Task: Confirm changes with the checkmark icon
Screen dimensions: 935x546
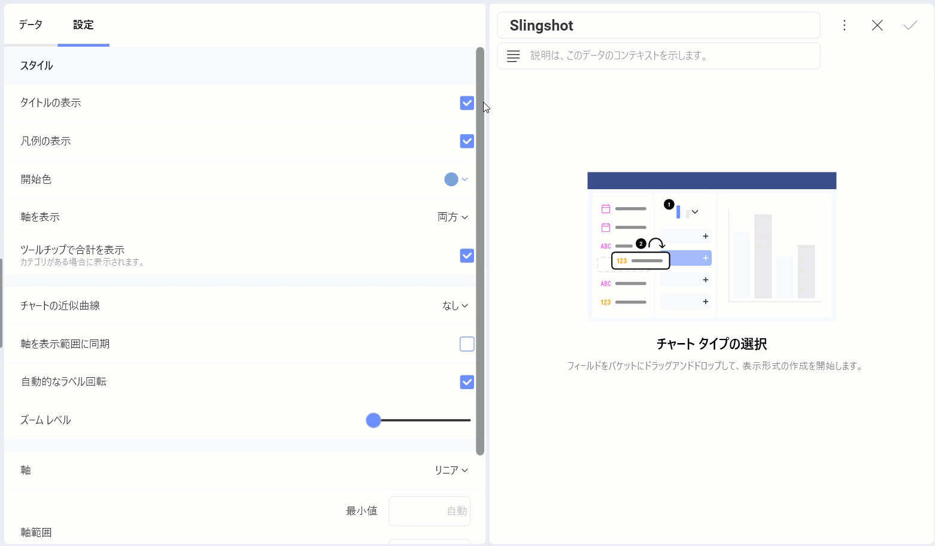Action: tap(910, 25)
